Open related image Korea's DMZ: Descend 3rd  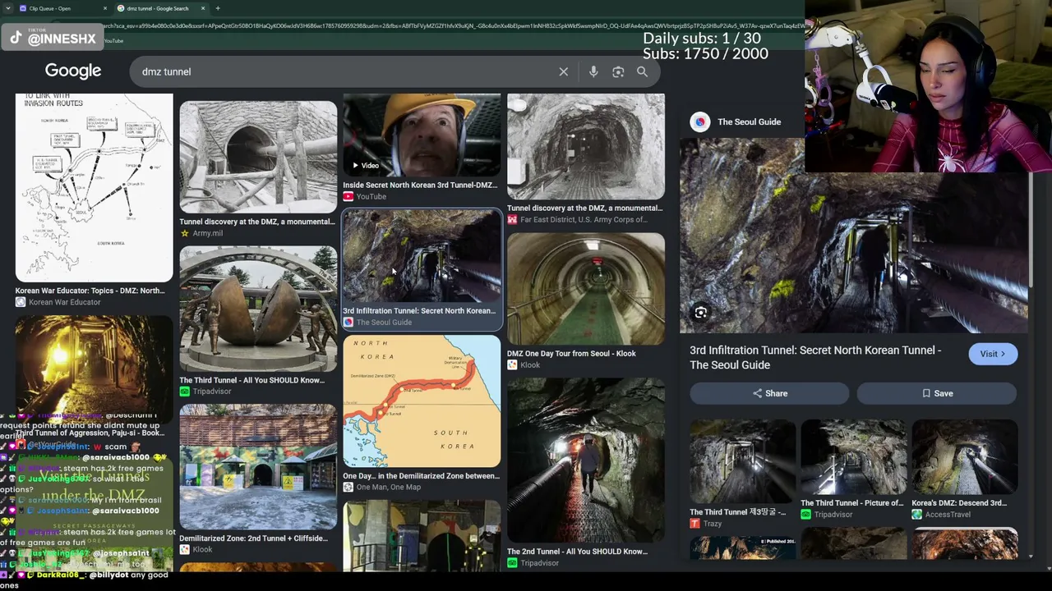tap(965, 457)
